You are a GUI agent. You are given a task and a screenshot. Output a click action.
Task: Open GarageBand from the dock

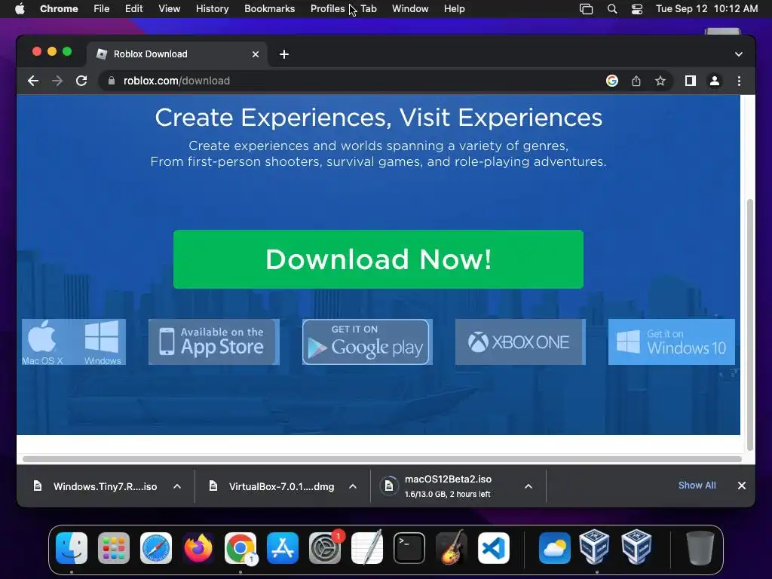click(x=451, y=548)
